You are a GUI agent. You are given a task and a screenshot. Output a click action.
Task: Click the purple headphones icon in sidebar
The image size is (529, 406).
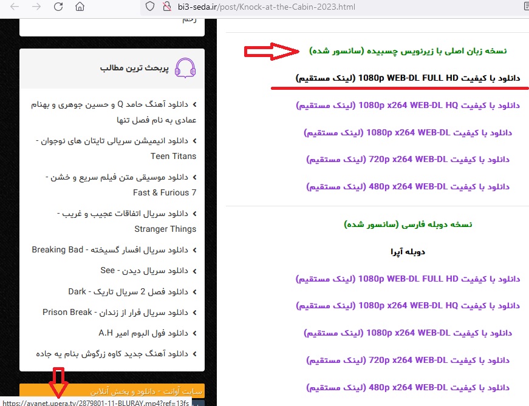(x=185, y=68)
